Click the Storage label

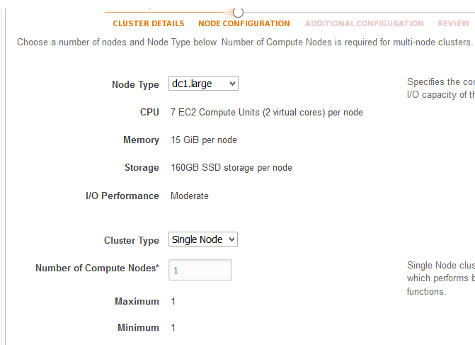click(142, 167)
